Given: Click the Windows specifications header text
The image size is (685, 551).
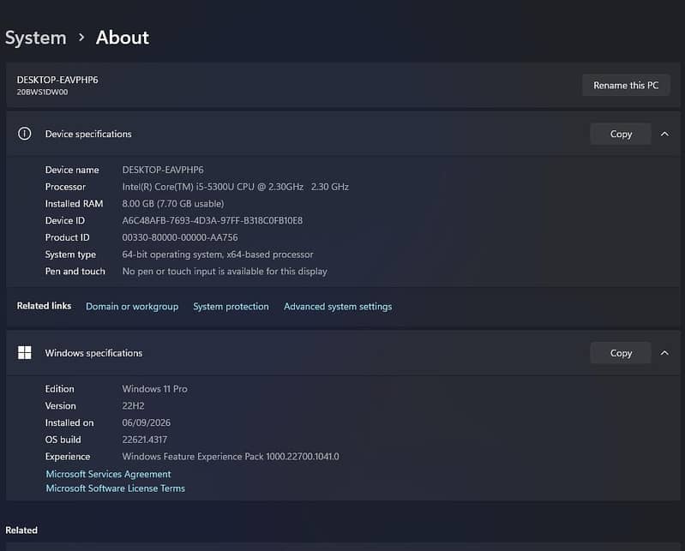Looking at the screenshot, I should (x=94, y=353).
